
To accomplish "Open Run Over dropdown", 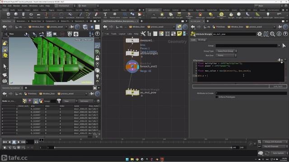I will (226, 55).
